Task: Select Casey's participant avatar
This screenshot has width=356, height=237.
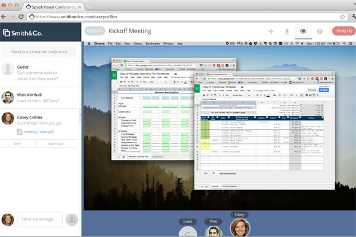Action: click(x=240, y=228)
